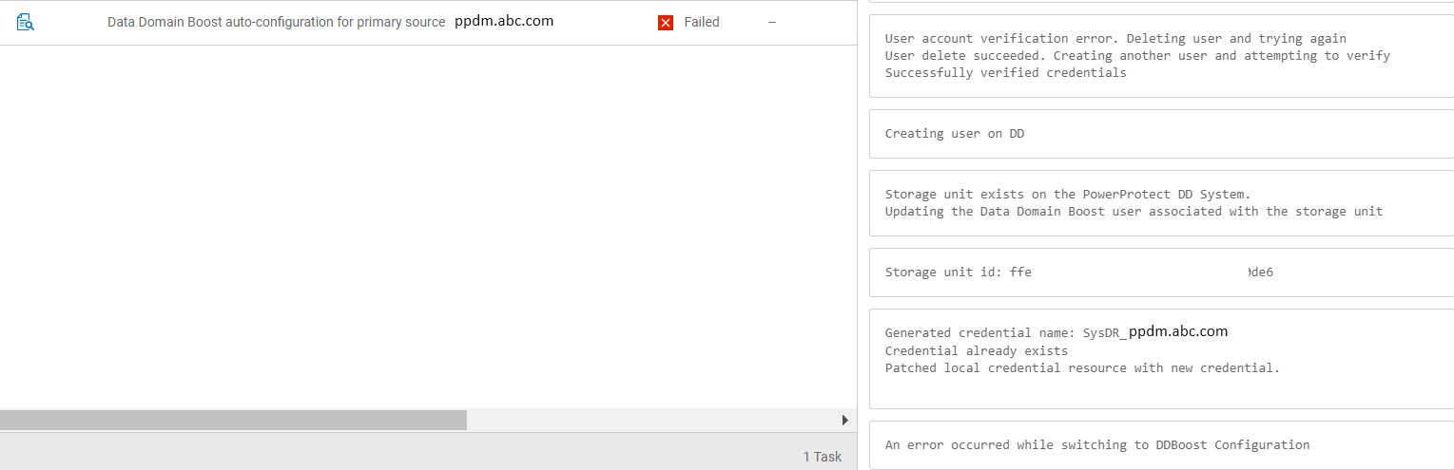Click the empty horizontal scrollbar track area
This screenshot has width=1454, height=470.
pos(651,420)
